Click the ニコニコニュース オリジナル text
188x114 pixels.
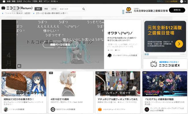coord(114,109)
